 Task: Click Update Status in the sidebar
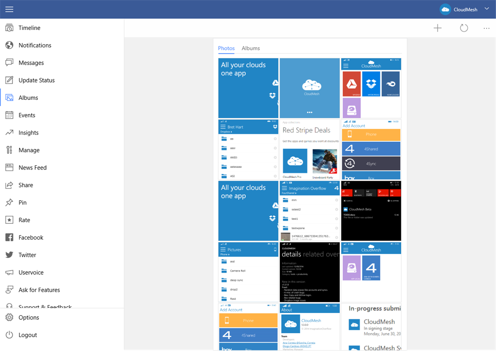pyautogui.click(x=10, y=80)
